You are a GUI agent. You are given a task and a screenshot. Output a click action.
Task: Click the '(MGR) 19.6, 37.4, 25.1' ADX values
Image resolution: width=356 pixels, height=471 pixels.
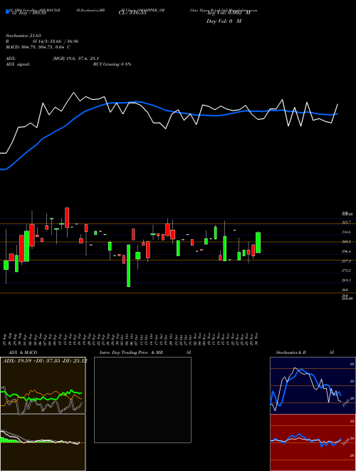point(75,59)
